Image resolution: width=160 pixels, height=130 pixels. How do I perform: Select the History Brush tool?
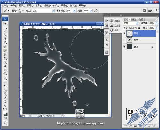pos(5,58)
